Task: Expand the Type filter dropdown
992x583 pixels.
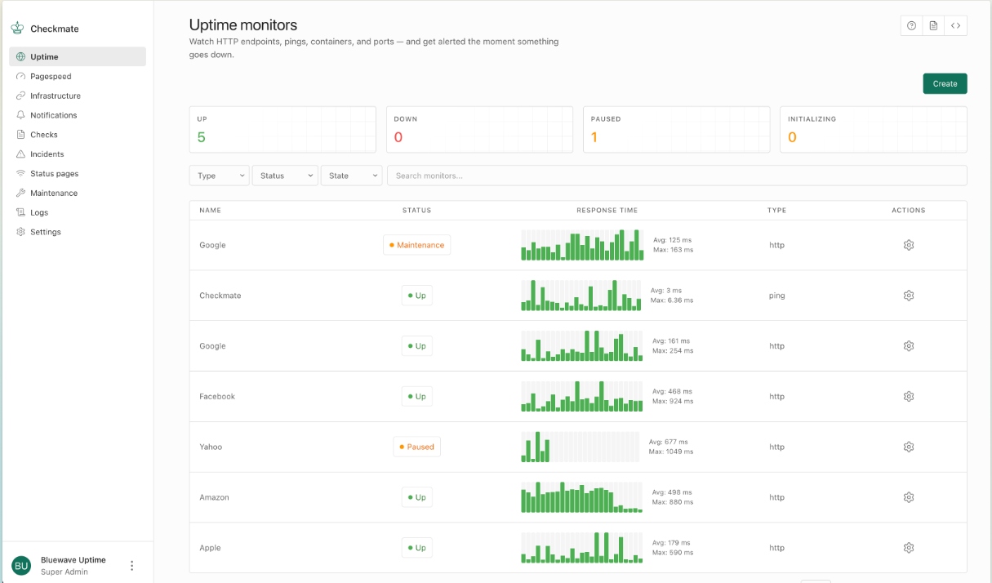Action: 219,176
